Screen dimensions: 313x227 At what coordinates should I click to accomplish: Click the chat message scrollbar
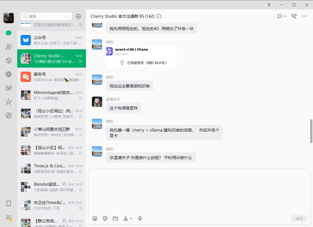[x=311, y=131]
